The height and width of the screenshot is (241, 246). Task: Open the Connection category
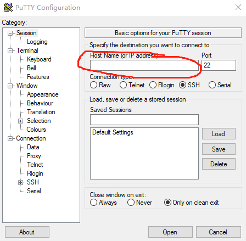point(31,138)
